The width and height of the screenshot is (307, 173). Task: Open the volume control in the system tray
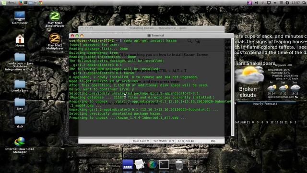coord(256,2)
